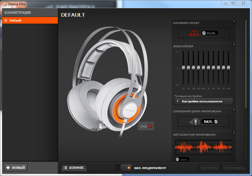Click the microphone waveform display

coord(204,147)
